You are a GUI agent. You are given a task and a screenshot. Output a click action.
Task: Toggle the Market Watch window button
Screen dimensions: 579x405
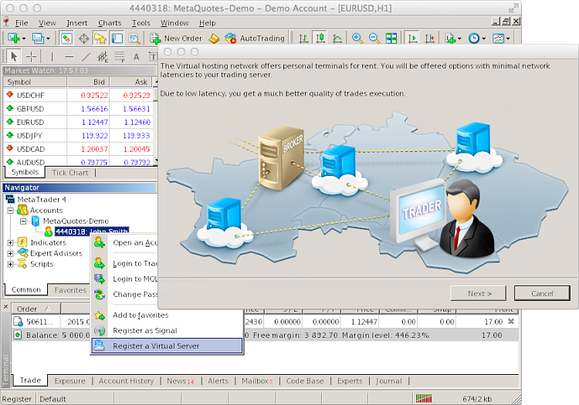(66, 38)
